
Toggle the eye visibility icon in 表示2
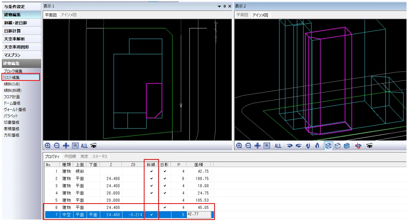click(x=369, y=145)
